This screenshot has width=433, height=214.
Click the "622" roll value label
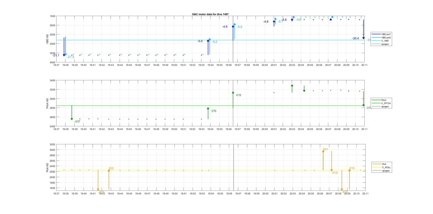(x=111, y=168)
